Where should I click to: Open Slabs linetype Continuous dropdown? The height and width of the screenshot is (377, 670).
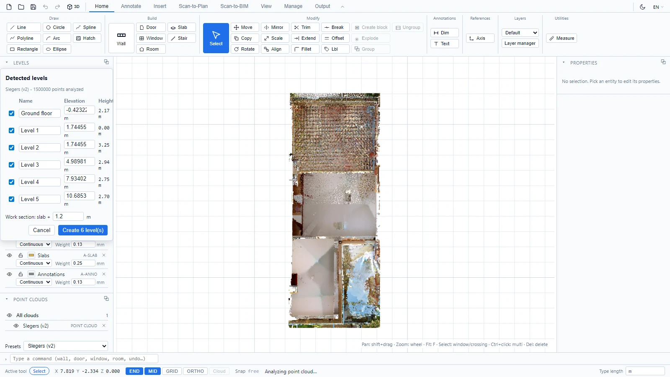tap(34, 263)
